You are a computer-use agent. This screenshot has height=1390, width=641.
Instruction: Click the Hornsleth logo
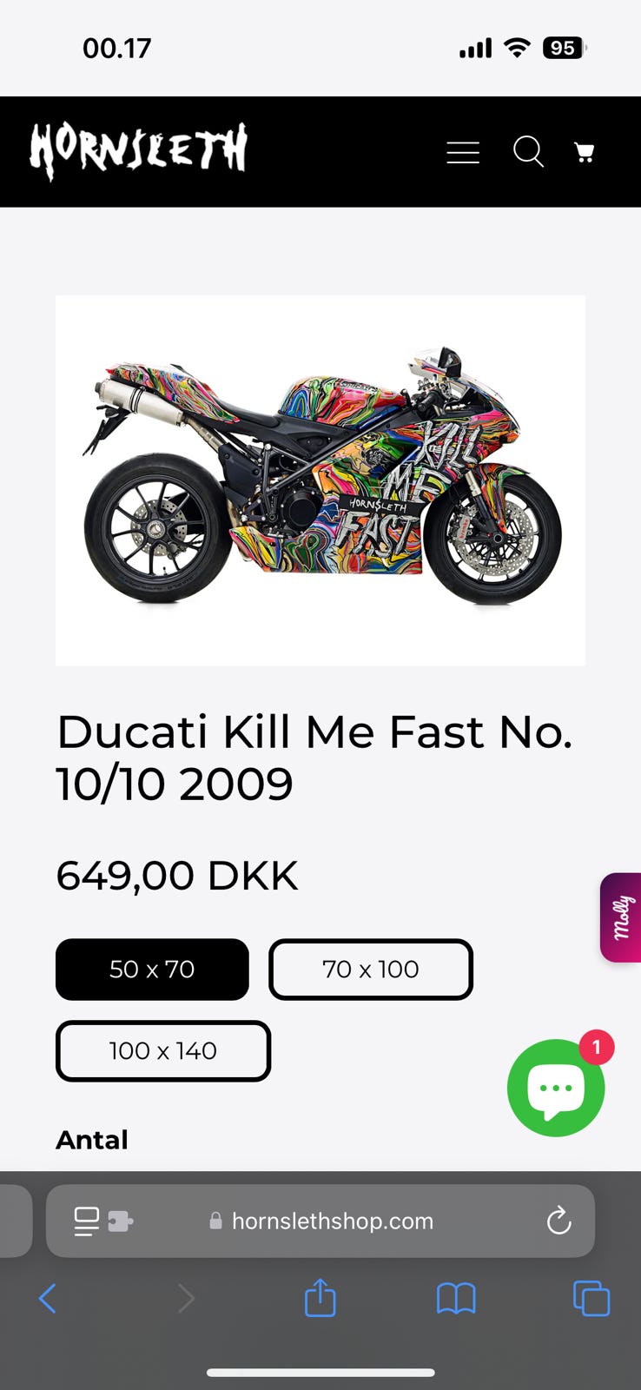139,151
